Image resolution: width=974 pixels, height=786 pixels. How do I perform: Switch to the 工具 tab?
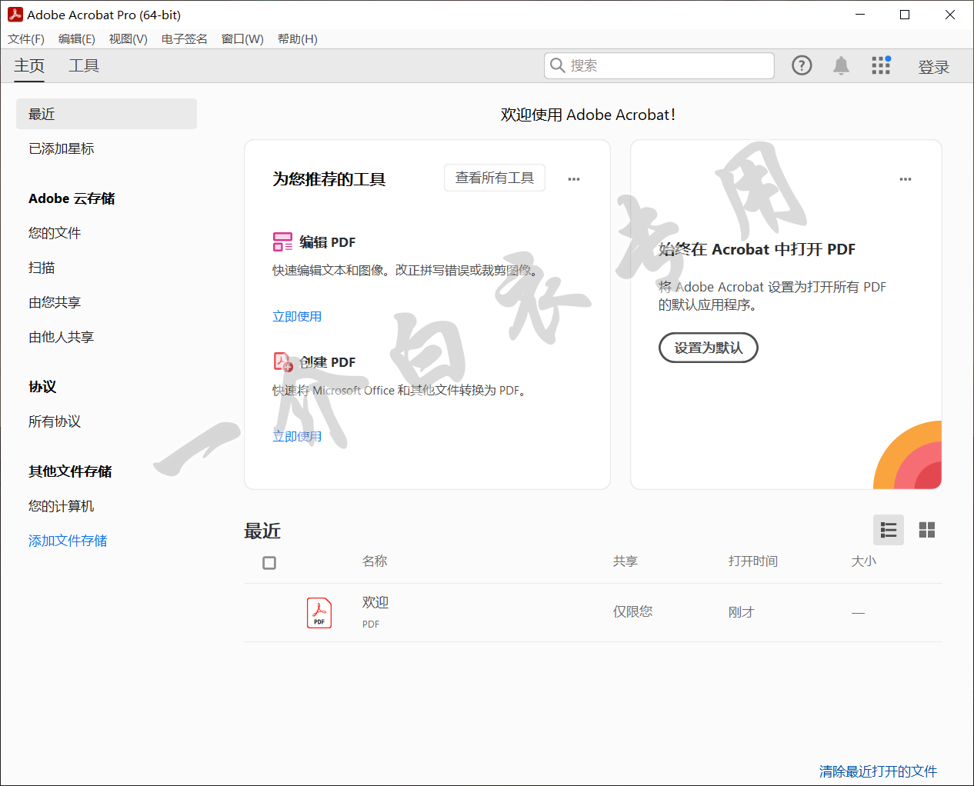tap(84, 66)
